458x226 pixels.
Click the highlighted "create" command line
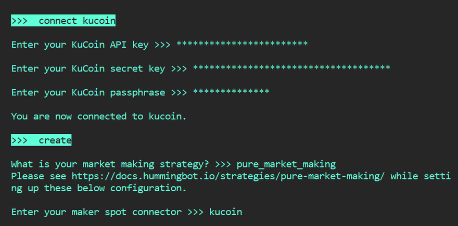click(x=42, y=140)
